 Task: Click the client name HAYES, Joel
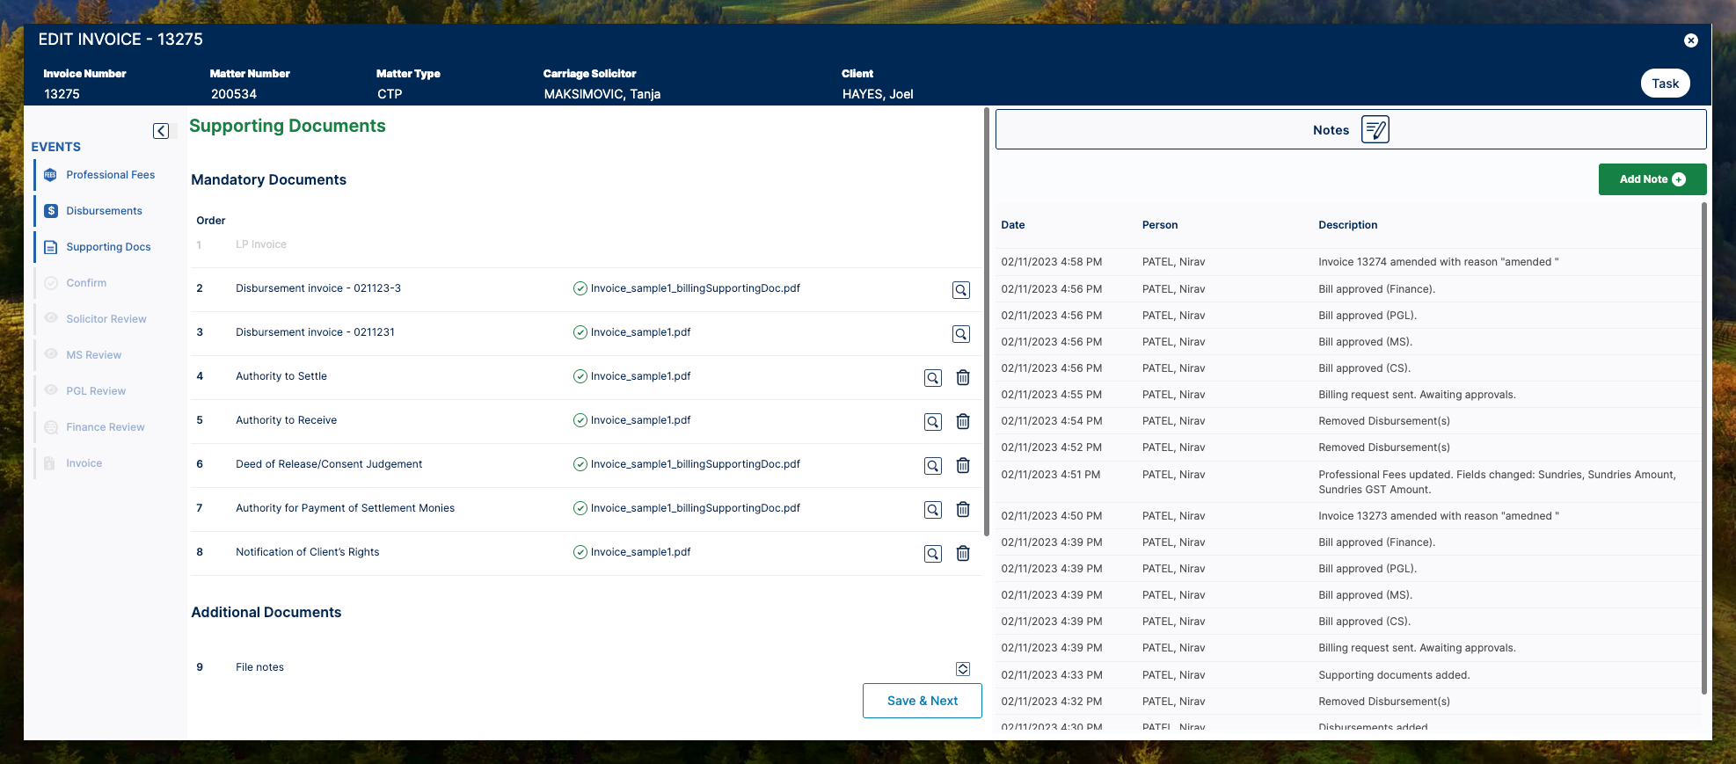coord(877,94)
